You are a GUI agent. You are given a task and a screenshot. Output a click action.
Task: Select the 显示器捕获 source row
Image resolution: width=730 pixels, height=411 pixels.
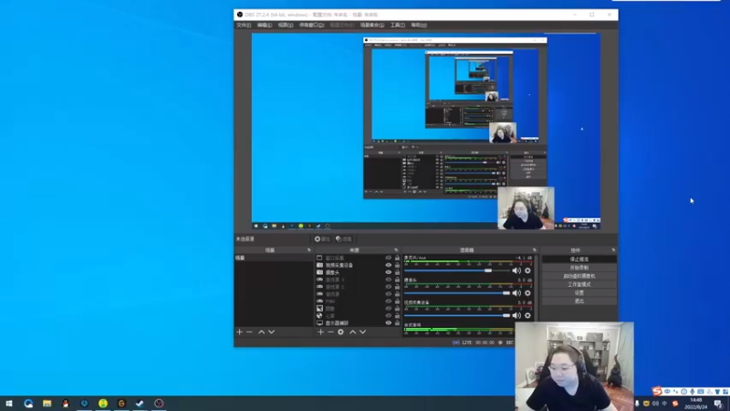click(358, 323)
